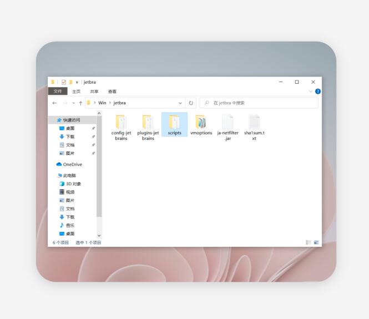369x319 pixels.
Task: Select the plugins-jetbrains folder icon
Action: [148, 122]
